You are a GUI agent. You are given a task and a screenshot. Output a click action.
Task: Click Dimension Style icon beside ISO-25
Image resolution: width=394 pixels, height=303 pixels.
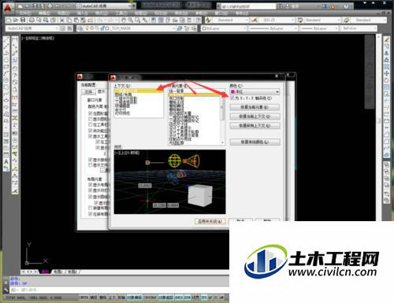tap(254, 20)
